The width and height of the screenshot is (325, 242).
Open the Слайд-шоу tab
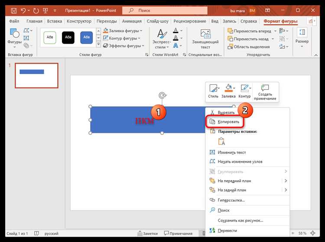point(158,21)
